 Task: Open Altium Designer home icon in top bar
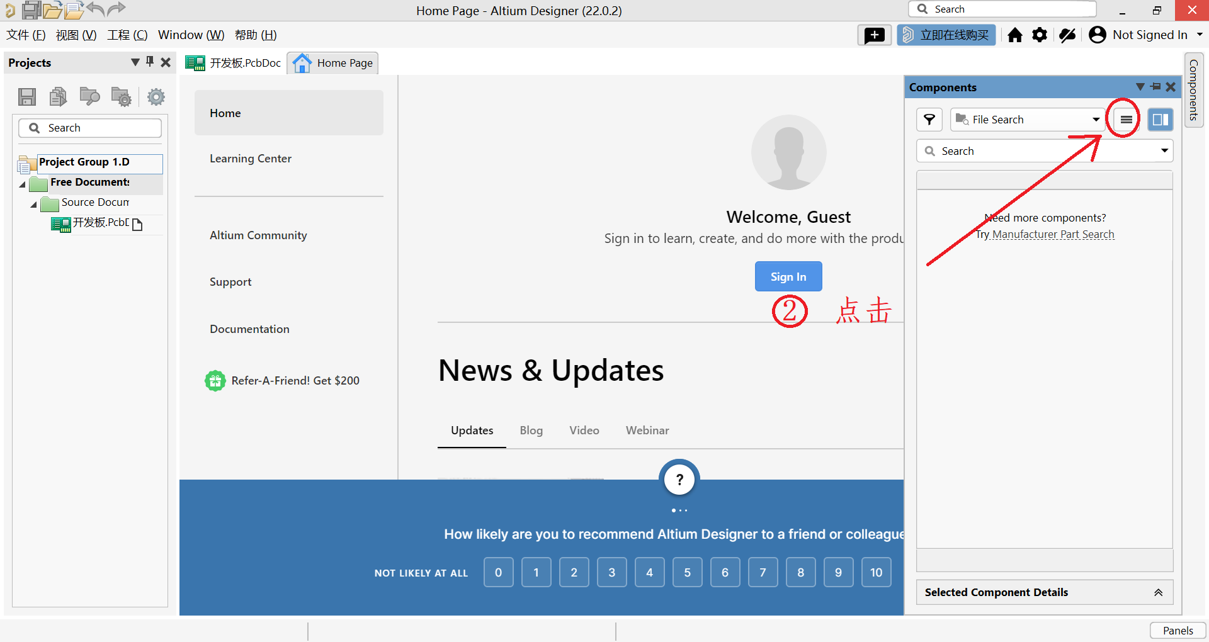(1014, 35)
